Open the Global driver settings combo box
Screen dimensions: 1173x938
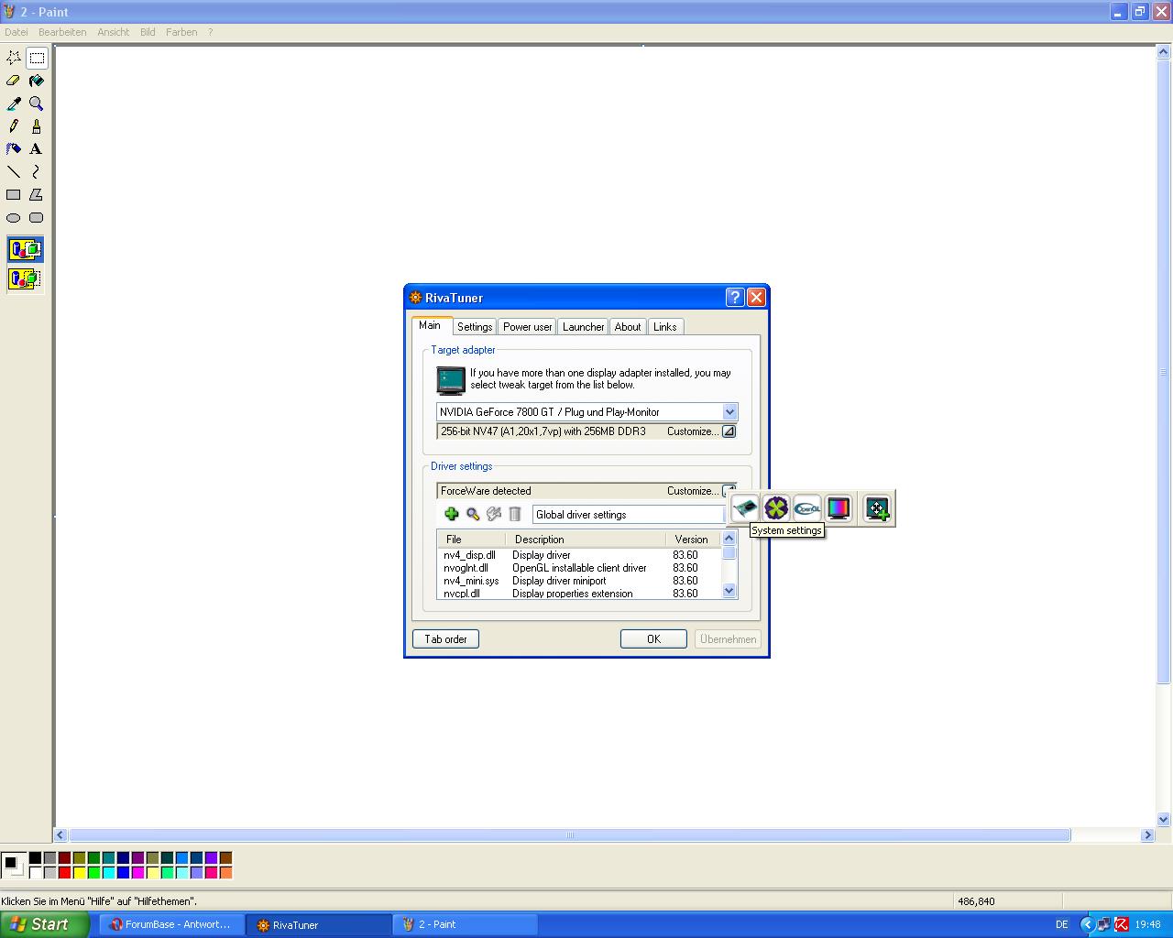[x=629, y=515]
